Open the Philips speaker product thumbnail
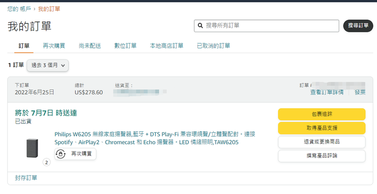The height and width of the screenshot is (194, 377). click(x=32, y=148)
